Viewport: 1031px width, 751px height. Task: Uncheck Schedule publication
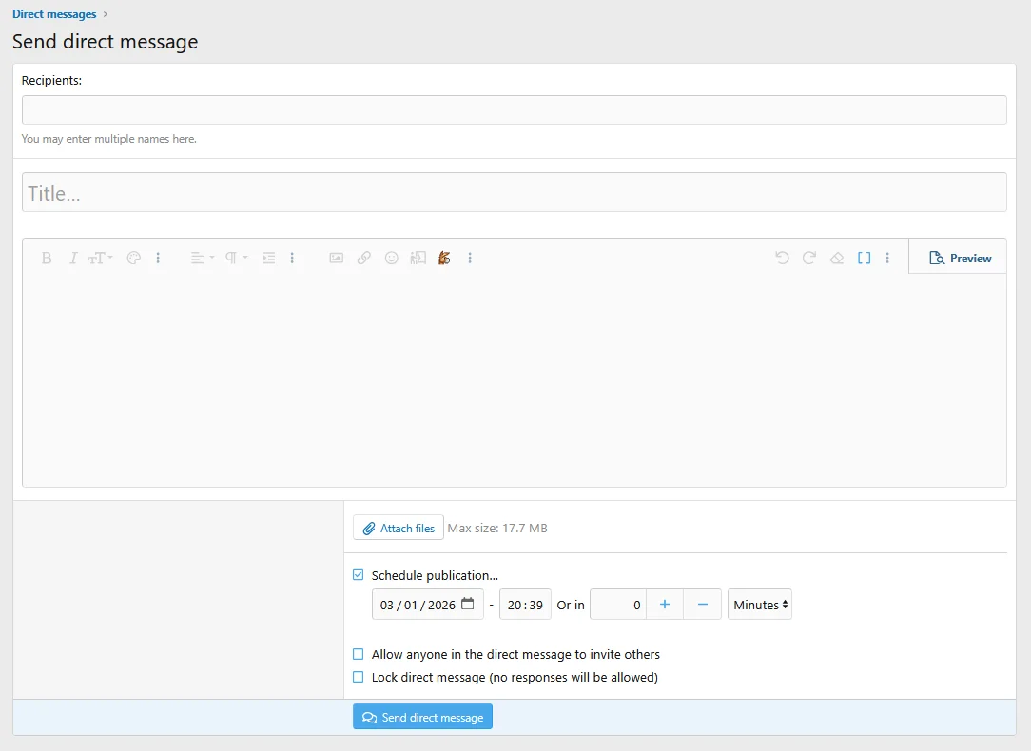359,574
